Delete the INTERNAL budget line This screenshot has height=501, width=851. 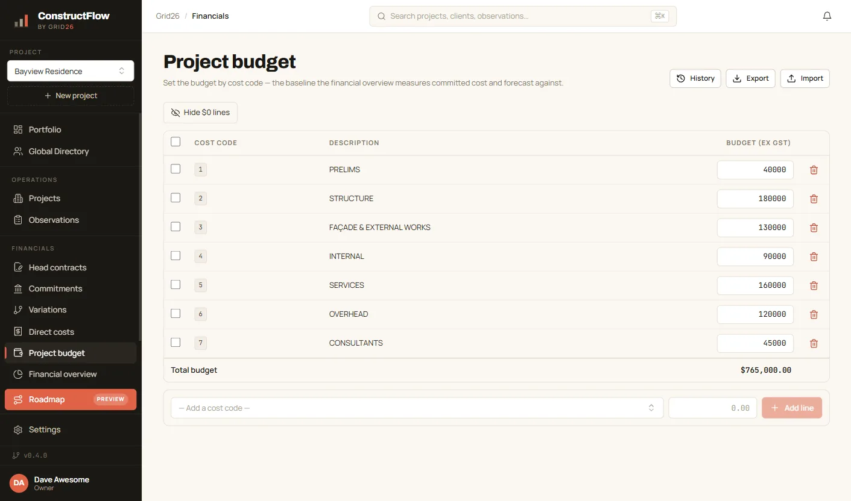pos(814,257)
